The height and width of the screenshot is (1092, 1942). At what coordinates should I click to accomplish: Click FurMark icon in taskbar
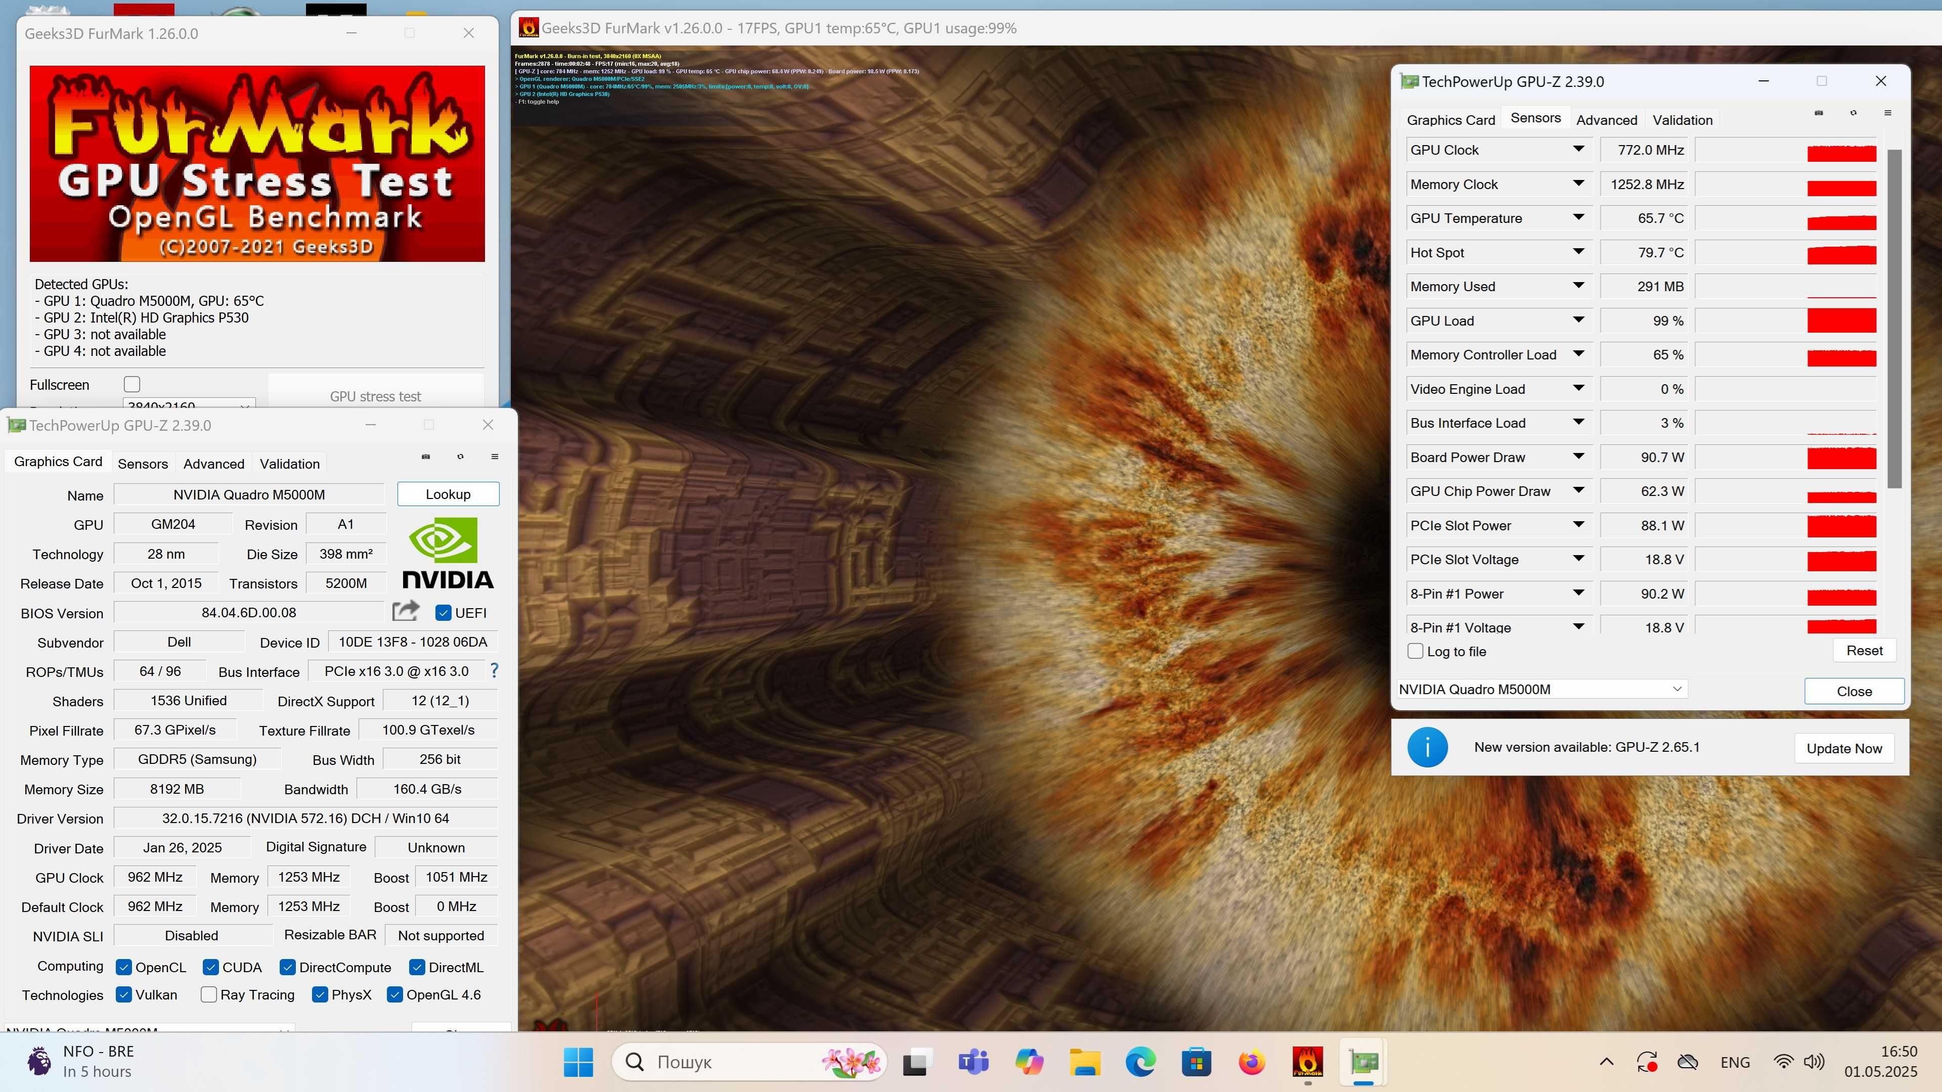[1307, 1063]
